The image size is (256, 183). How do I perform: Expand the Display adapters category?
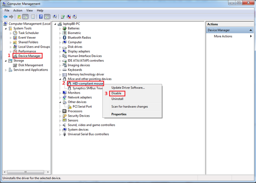click(x=60, y=51)
